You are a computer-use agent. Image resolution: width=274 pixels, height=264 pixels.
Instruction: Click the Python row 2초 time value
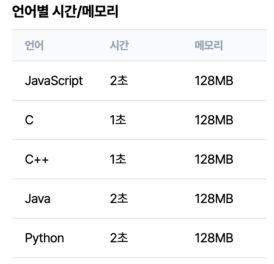pos(119,238)
